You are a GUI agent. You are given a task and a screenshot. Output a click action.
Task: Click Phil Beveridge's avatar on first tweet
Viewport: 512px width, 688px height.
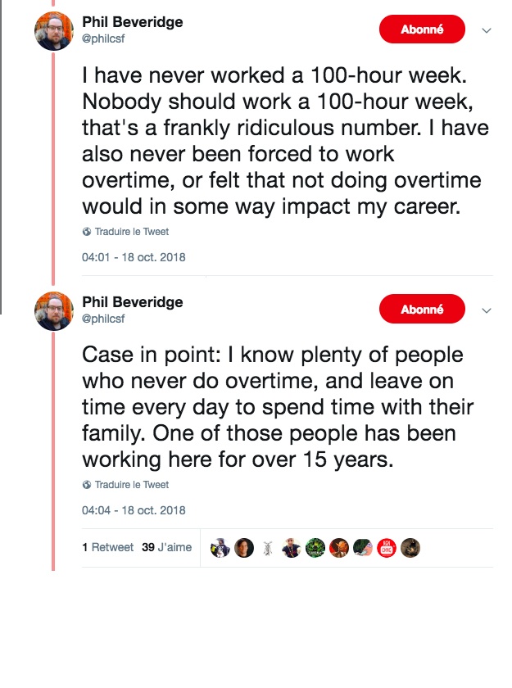pyautogui.click(x=55, y=31)
